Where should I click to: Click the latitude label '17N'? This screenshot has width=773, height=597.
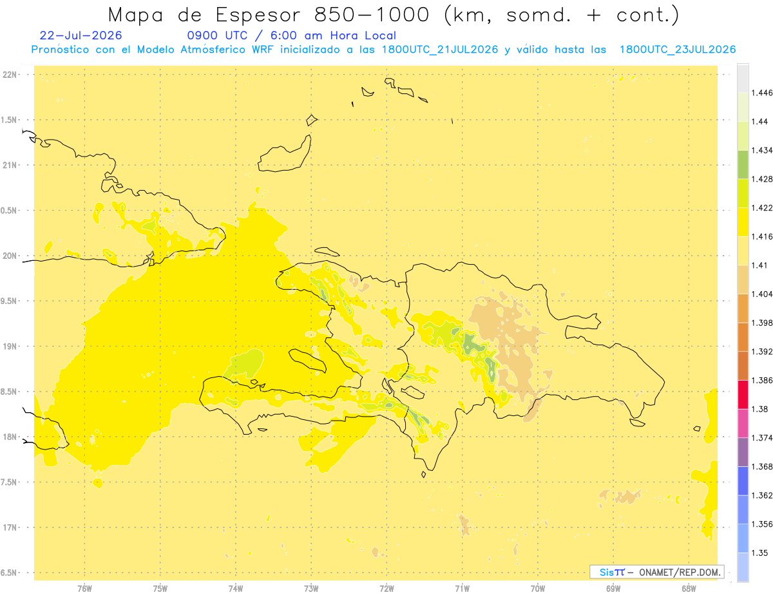pyautogui.click(x=10, y=527)
